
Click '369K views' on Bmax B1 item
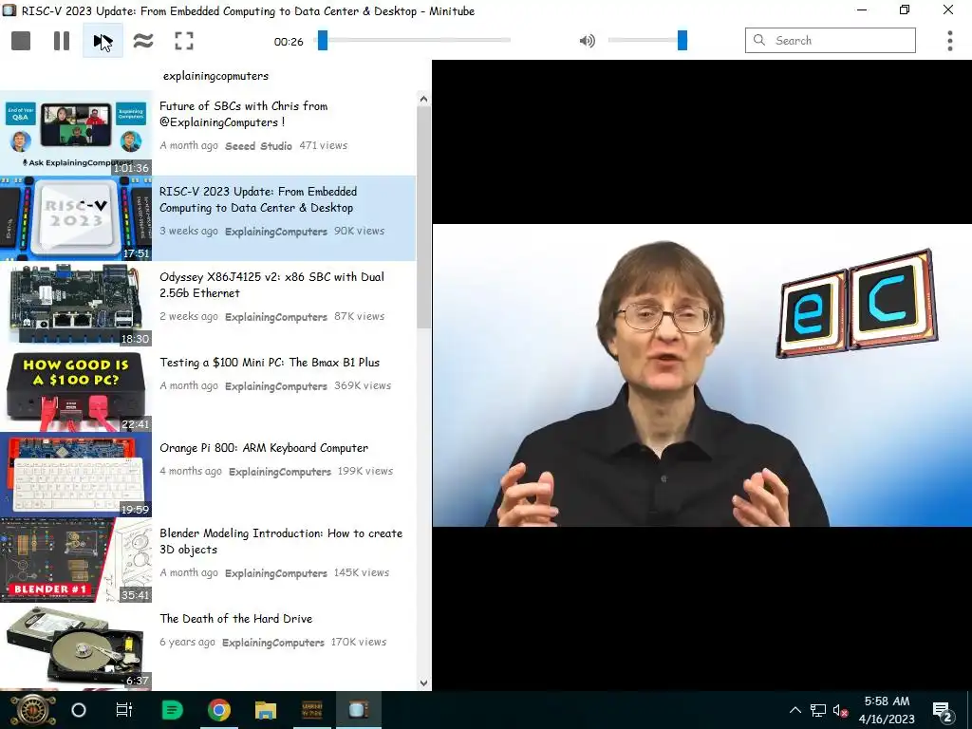(x=363, y=386)
